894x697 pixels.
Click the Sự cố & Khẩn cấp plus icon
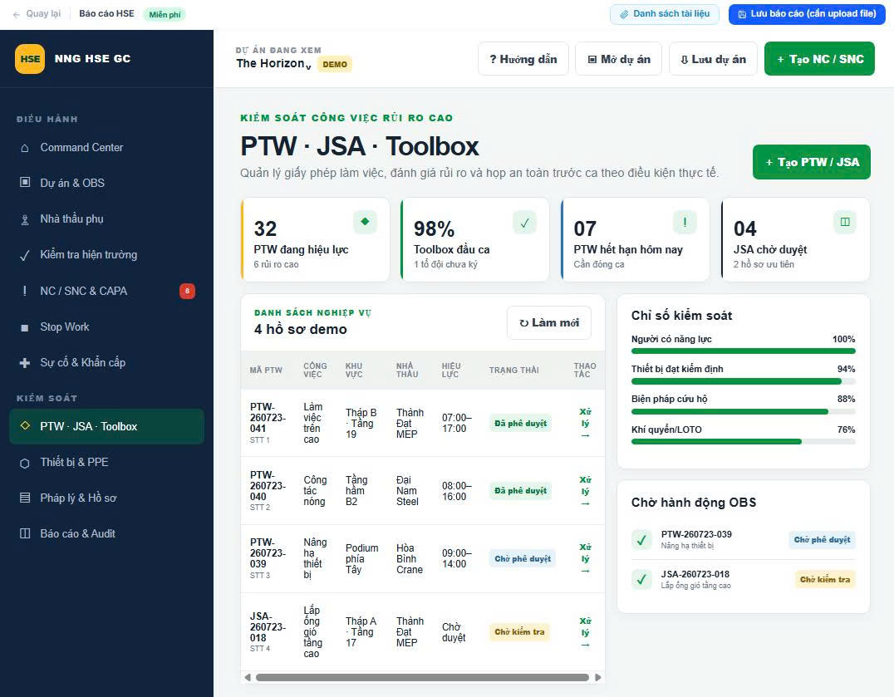click(25, 362)
